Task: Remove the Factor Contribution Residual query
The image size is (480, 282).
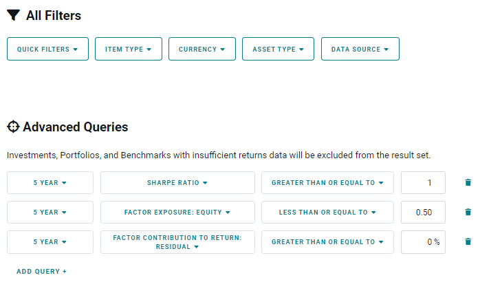Action: (468, 241)
